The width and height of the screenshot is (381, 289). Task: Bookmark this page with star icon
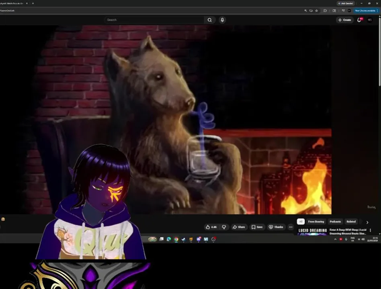[316, 11]
